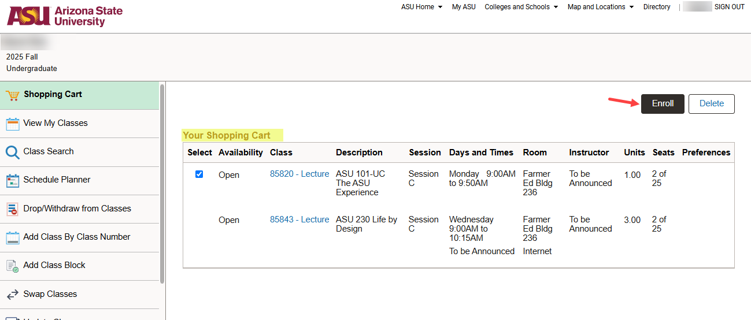Viewport: 751px width, 320px height.
Task: Open the 85820 - Lecture class link
Action: pyautogui.click(x=299, y=174)
